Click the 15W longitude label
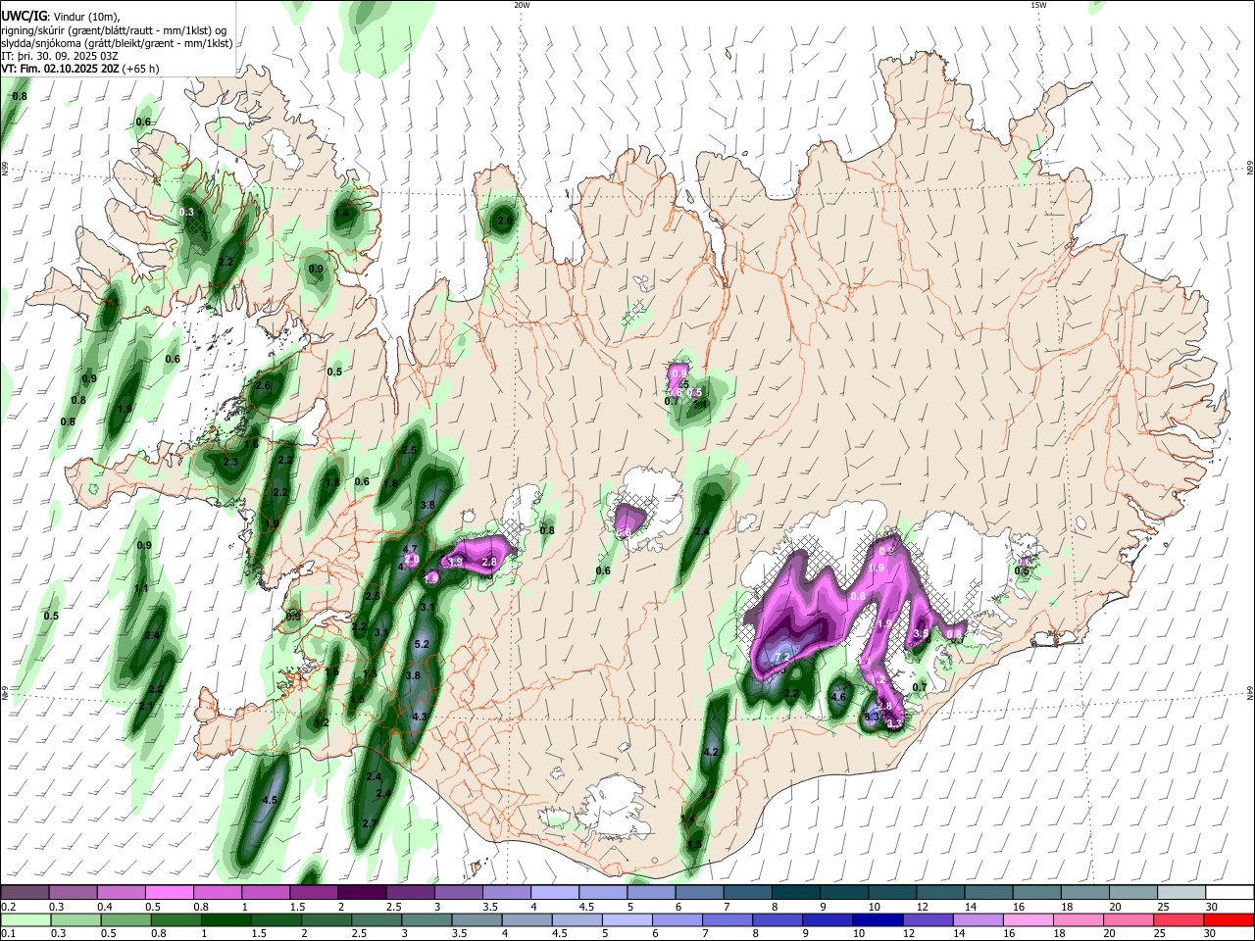1255x941 pixels. tap(1038, 5)
